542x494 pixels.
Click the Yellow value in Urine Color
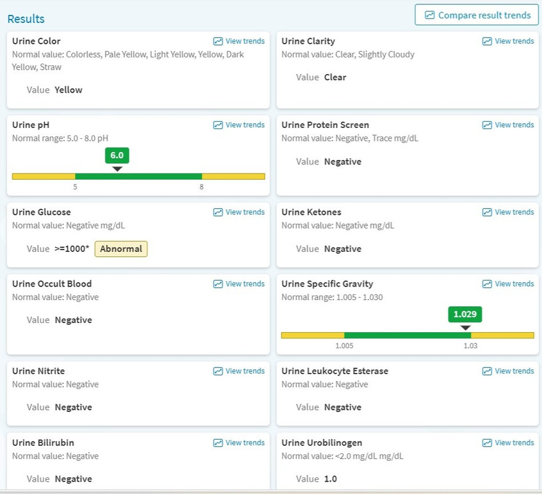(69, 90)
